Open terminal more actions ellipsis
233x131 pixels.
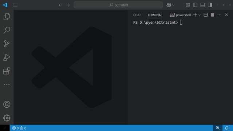coord(219,15)
